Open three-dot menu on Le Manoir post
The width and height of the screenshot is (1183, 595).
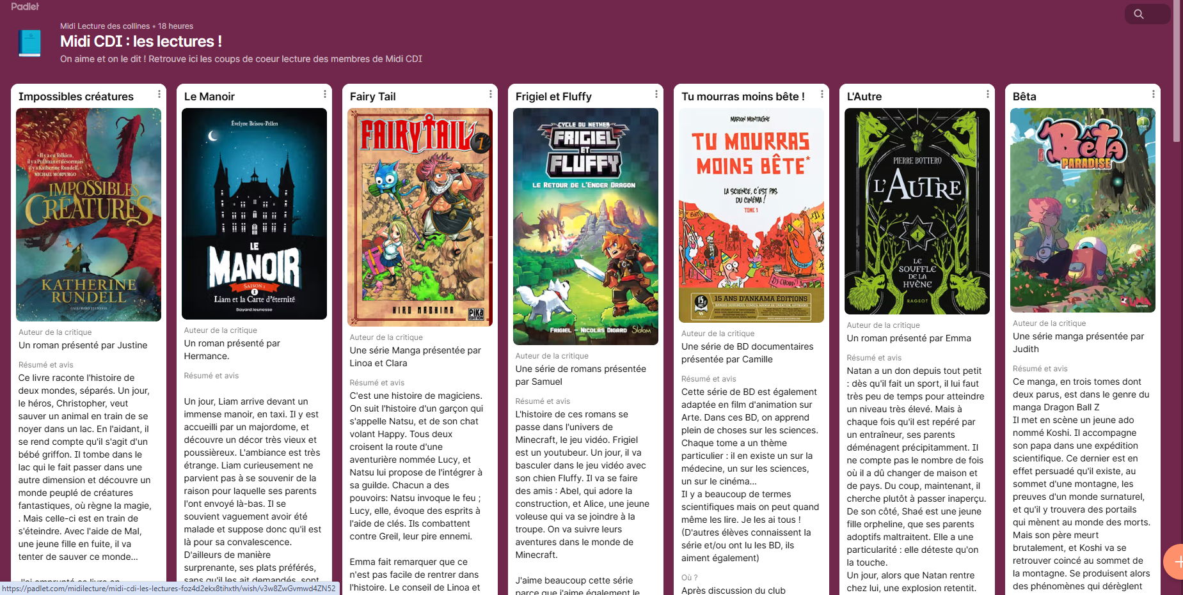point(325,95)
